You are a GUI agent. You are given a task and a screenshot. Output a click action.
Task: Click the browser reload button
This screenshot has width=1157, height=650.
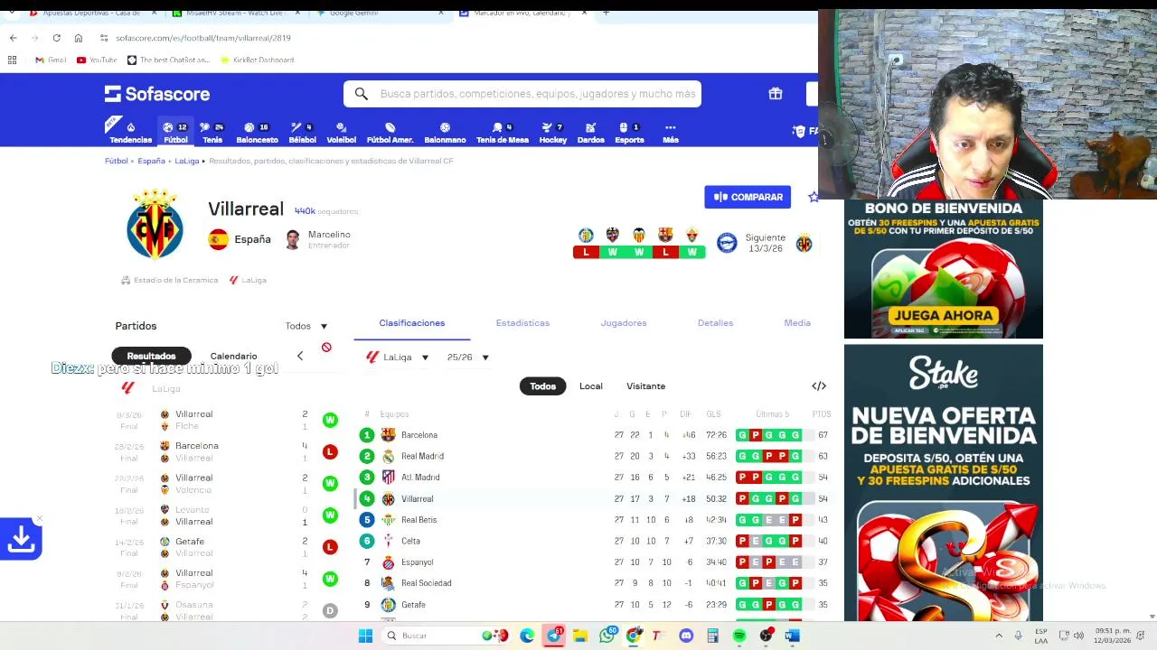click(x=56, y=38)
